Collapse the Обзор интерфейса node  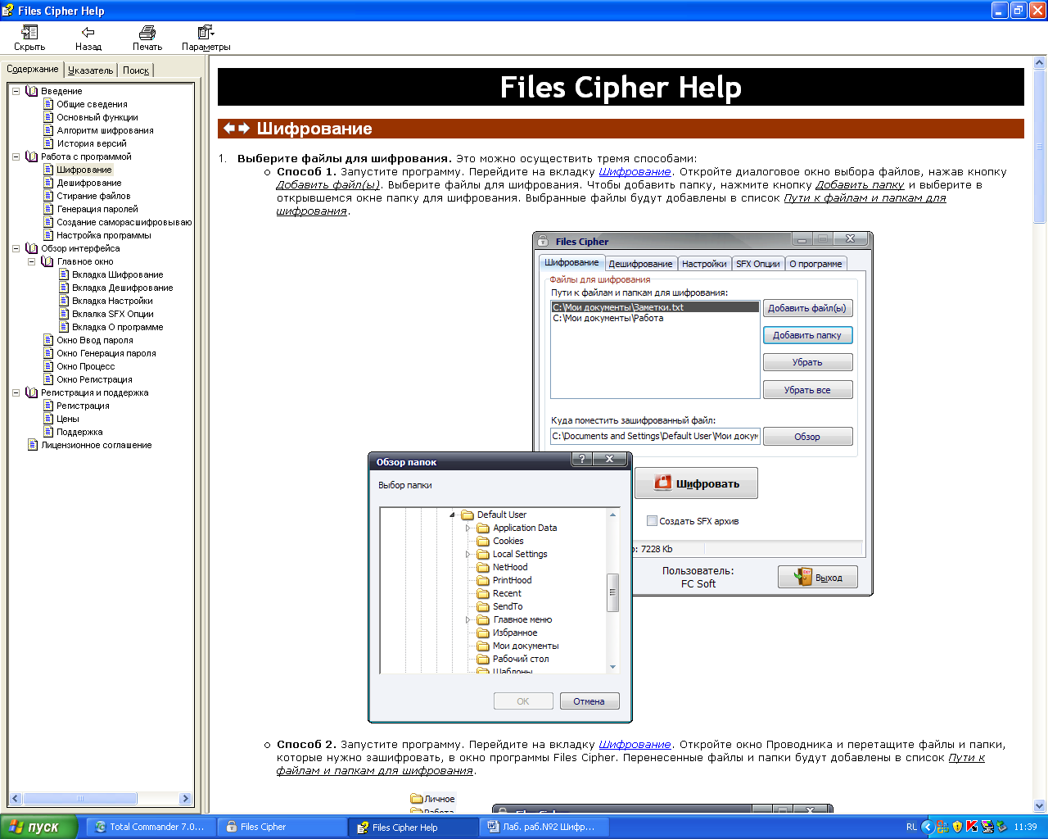click(16, 248)
